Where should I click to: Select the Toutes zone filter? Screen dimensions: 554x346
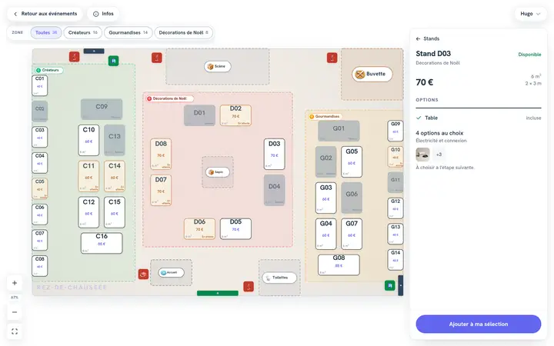[x=46, y=32]
